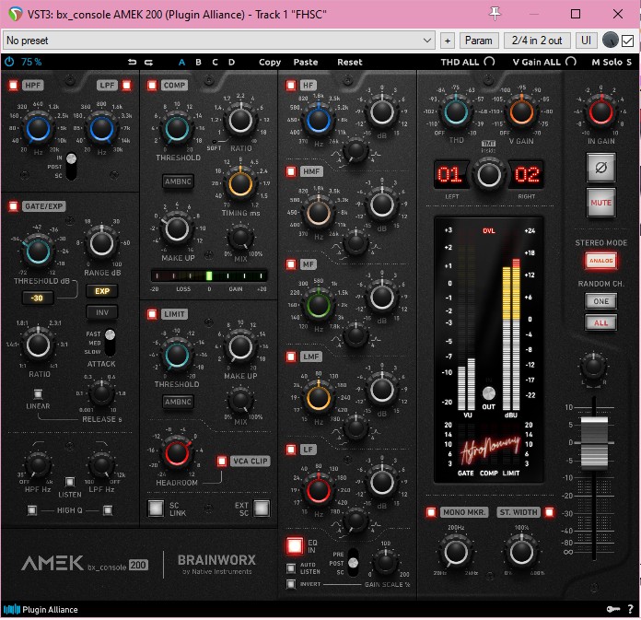Click the ST. WIDTH percentage knob
This screenshot has height=620, width=641.
point(521,552)
